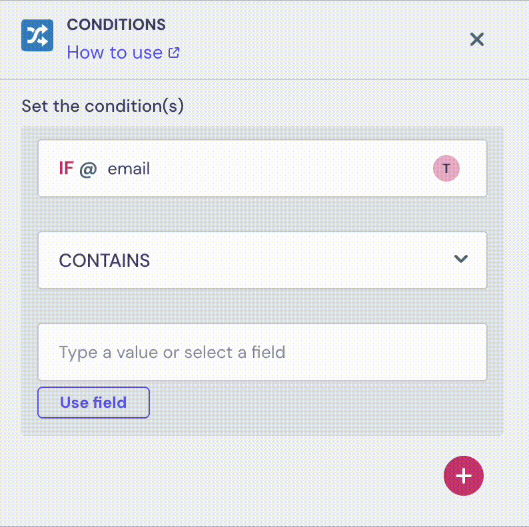Image resolution: width=529 pixels, height=527 pixels.
Task: Close the Conditions panel with X
Action: click(476, 39)
